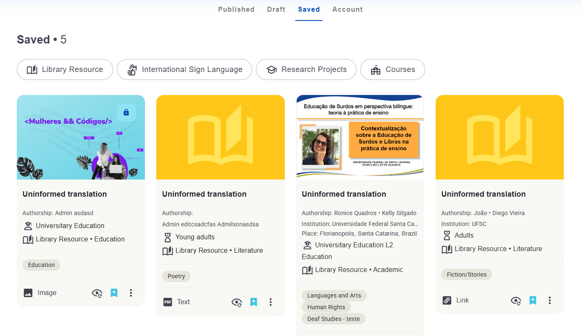Filter by International Sign Language

pos(184,69)
